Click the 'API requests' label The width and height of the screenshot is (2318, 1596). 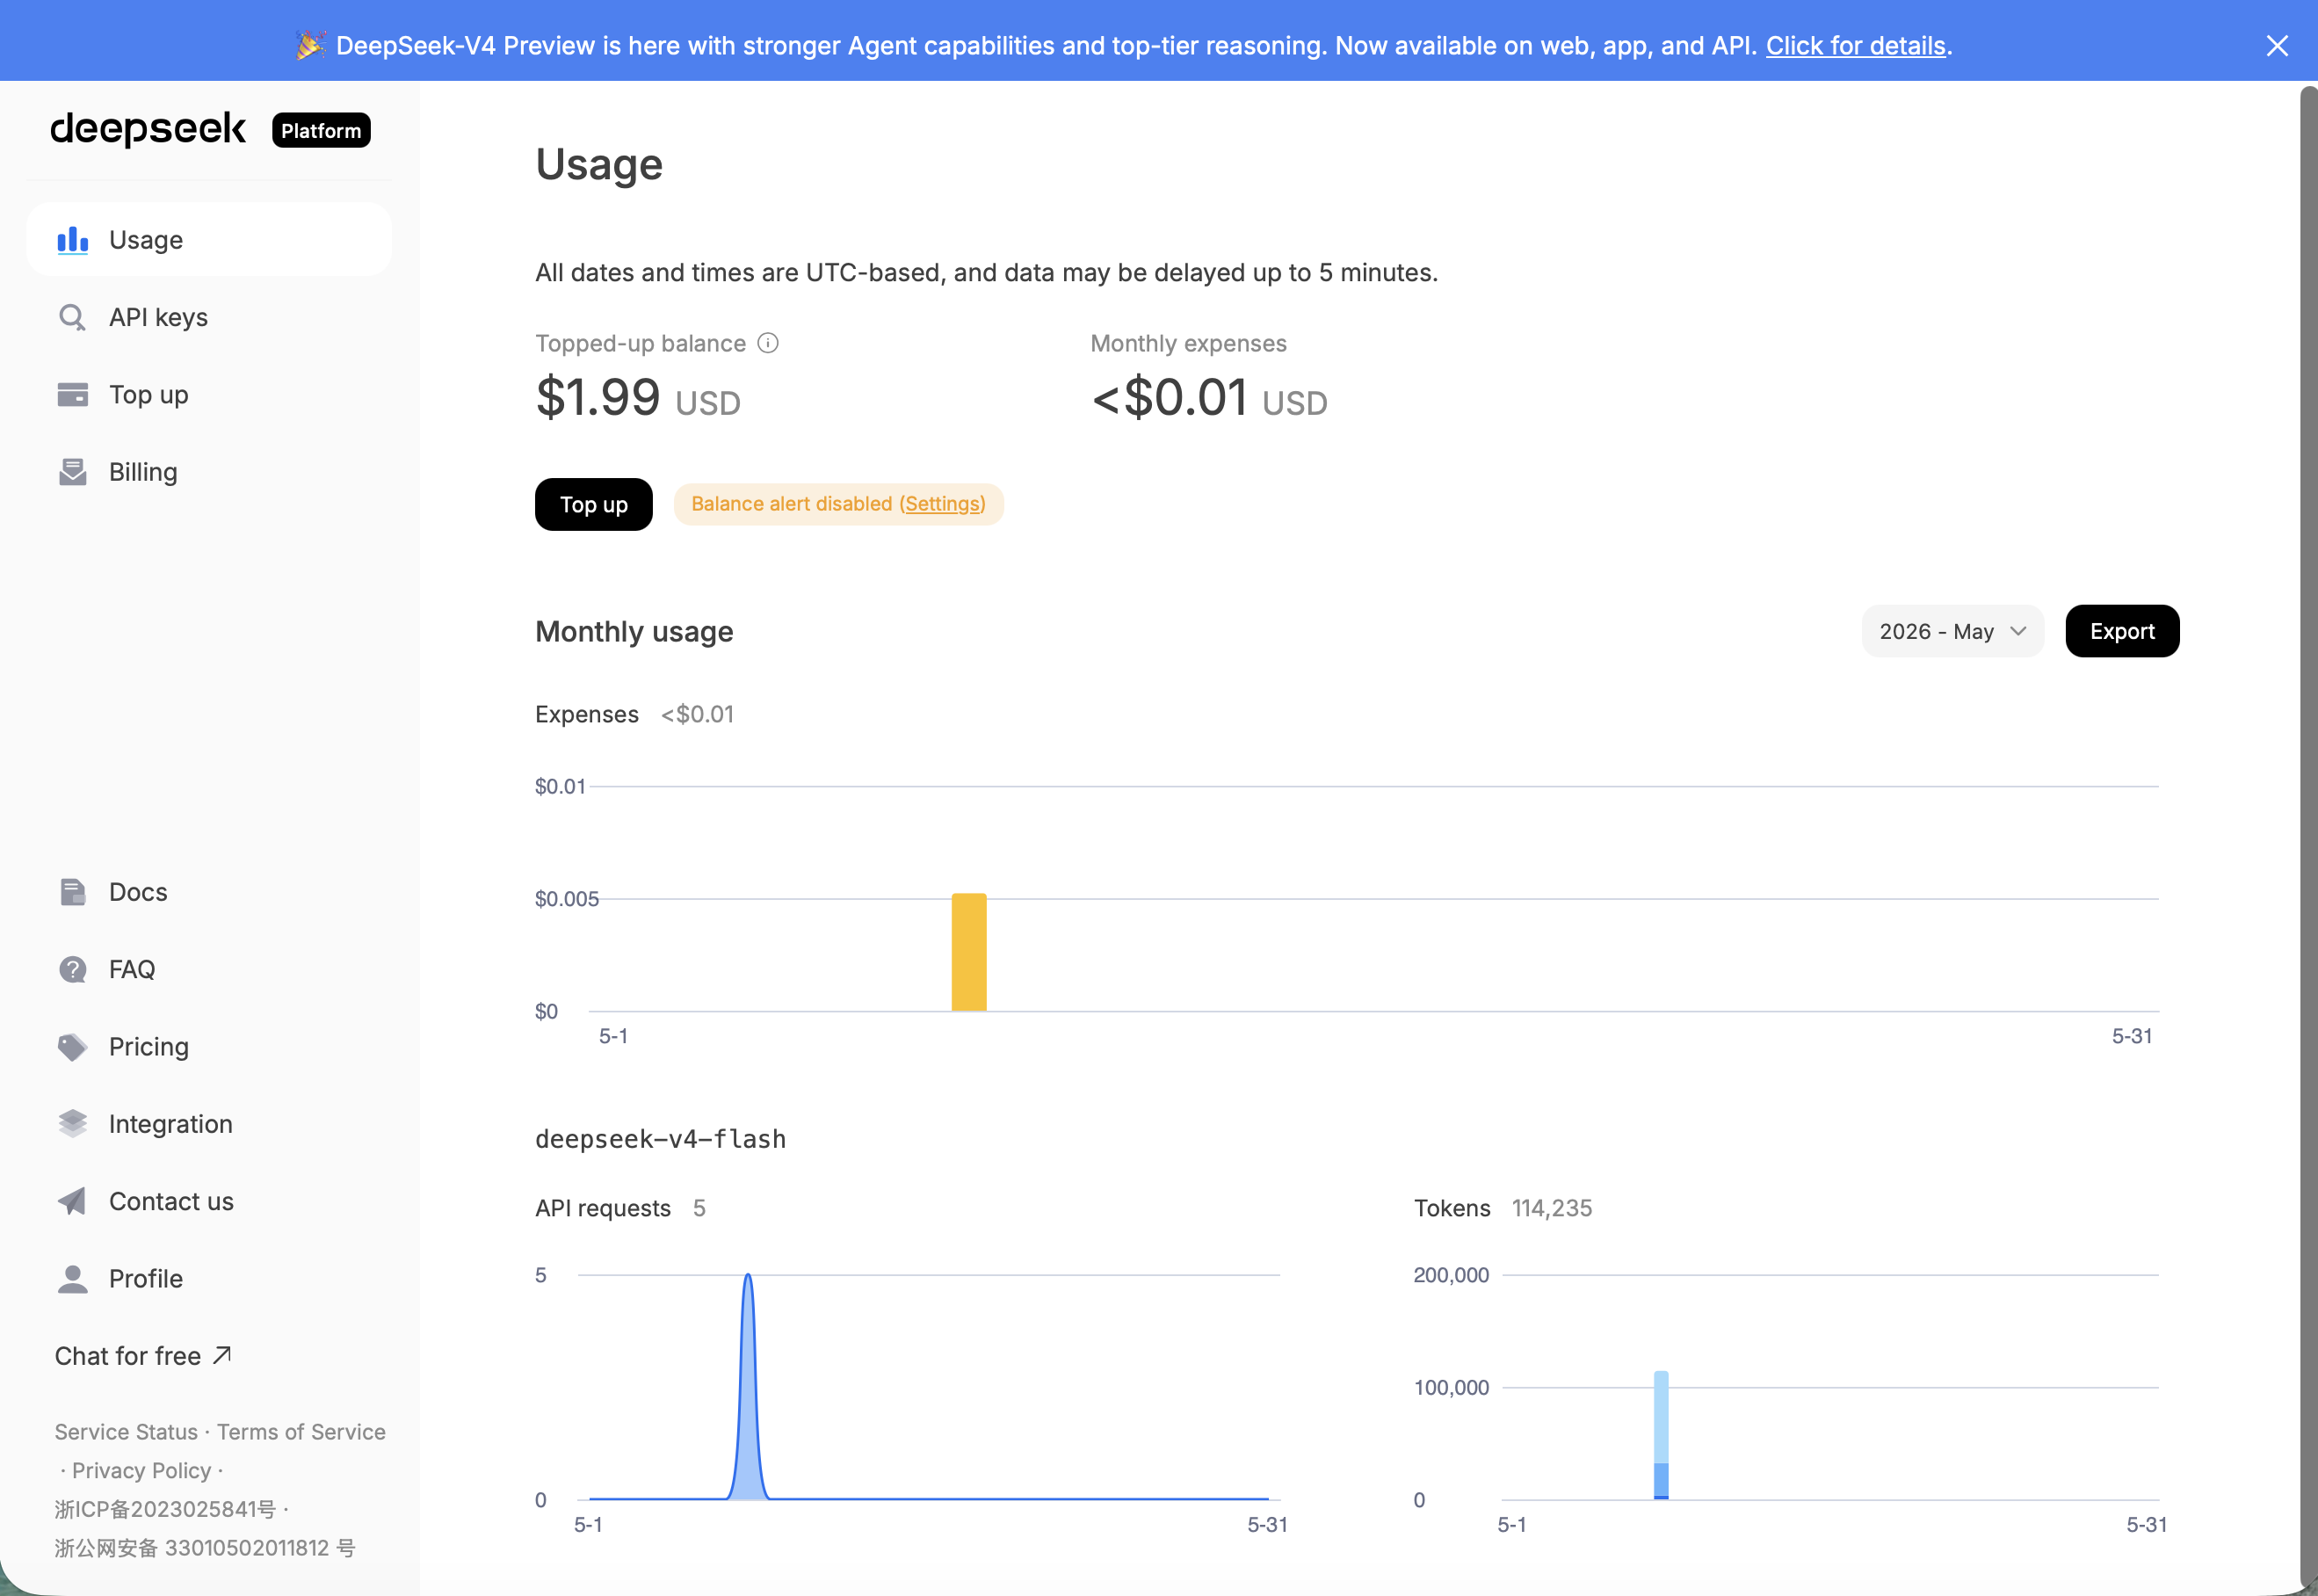[603, 1208]
